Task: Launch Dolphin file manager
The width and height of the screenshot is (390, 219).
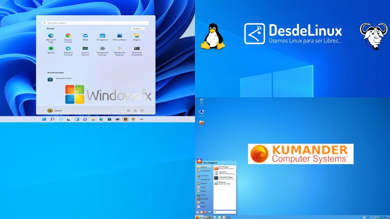Action: tap(137, 36)
